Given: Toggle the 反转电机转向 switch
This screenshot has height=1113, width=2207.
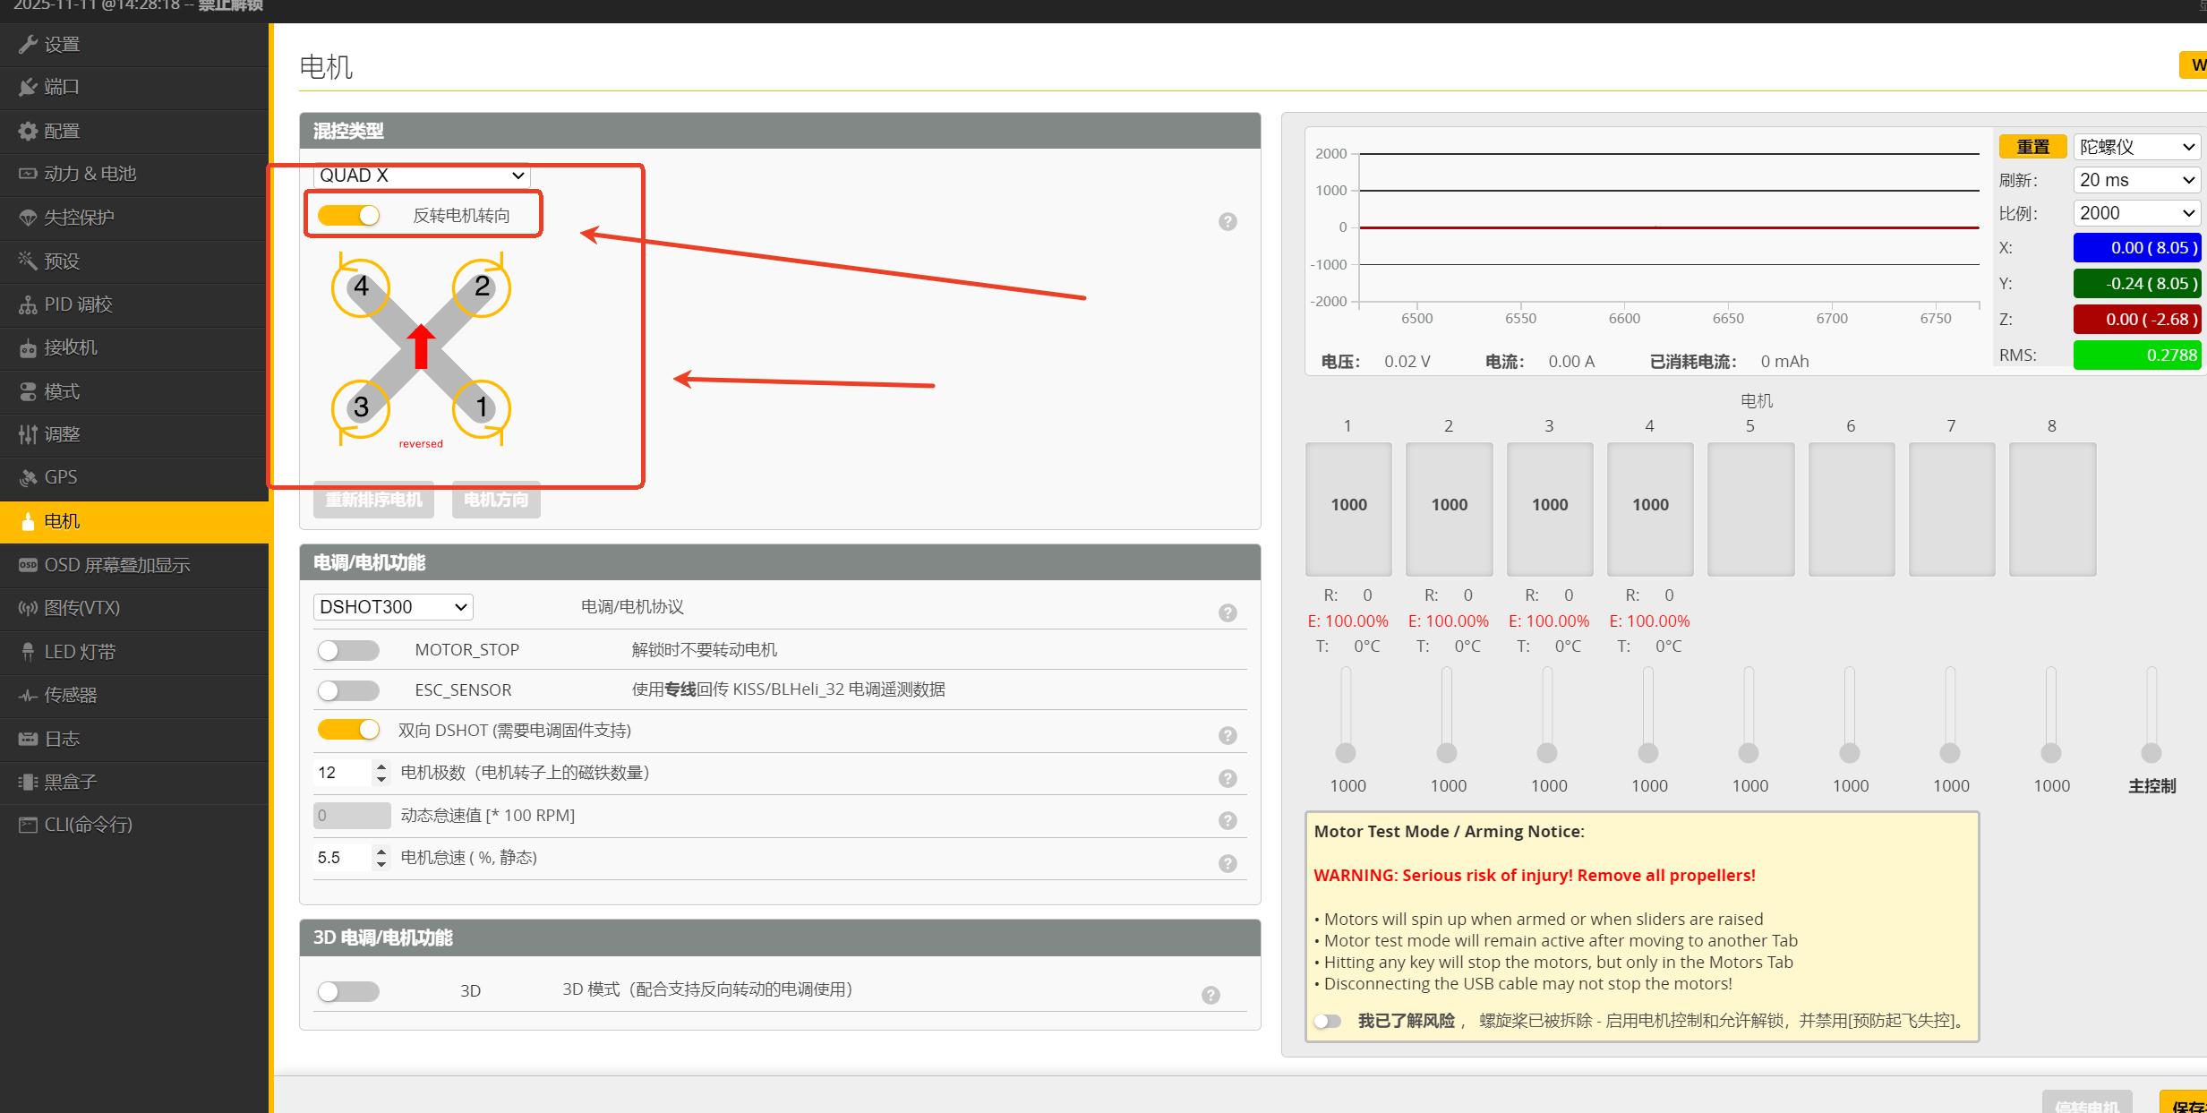Looking at the screenshot, I should (x=349, y=216).
